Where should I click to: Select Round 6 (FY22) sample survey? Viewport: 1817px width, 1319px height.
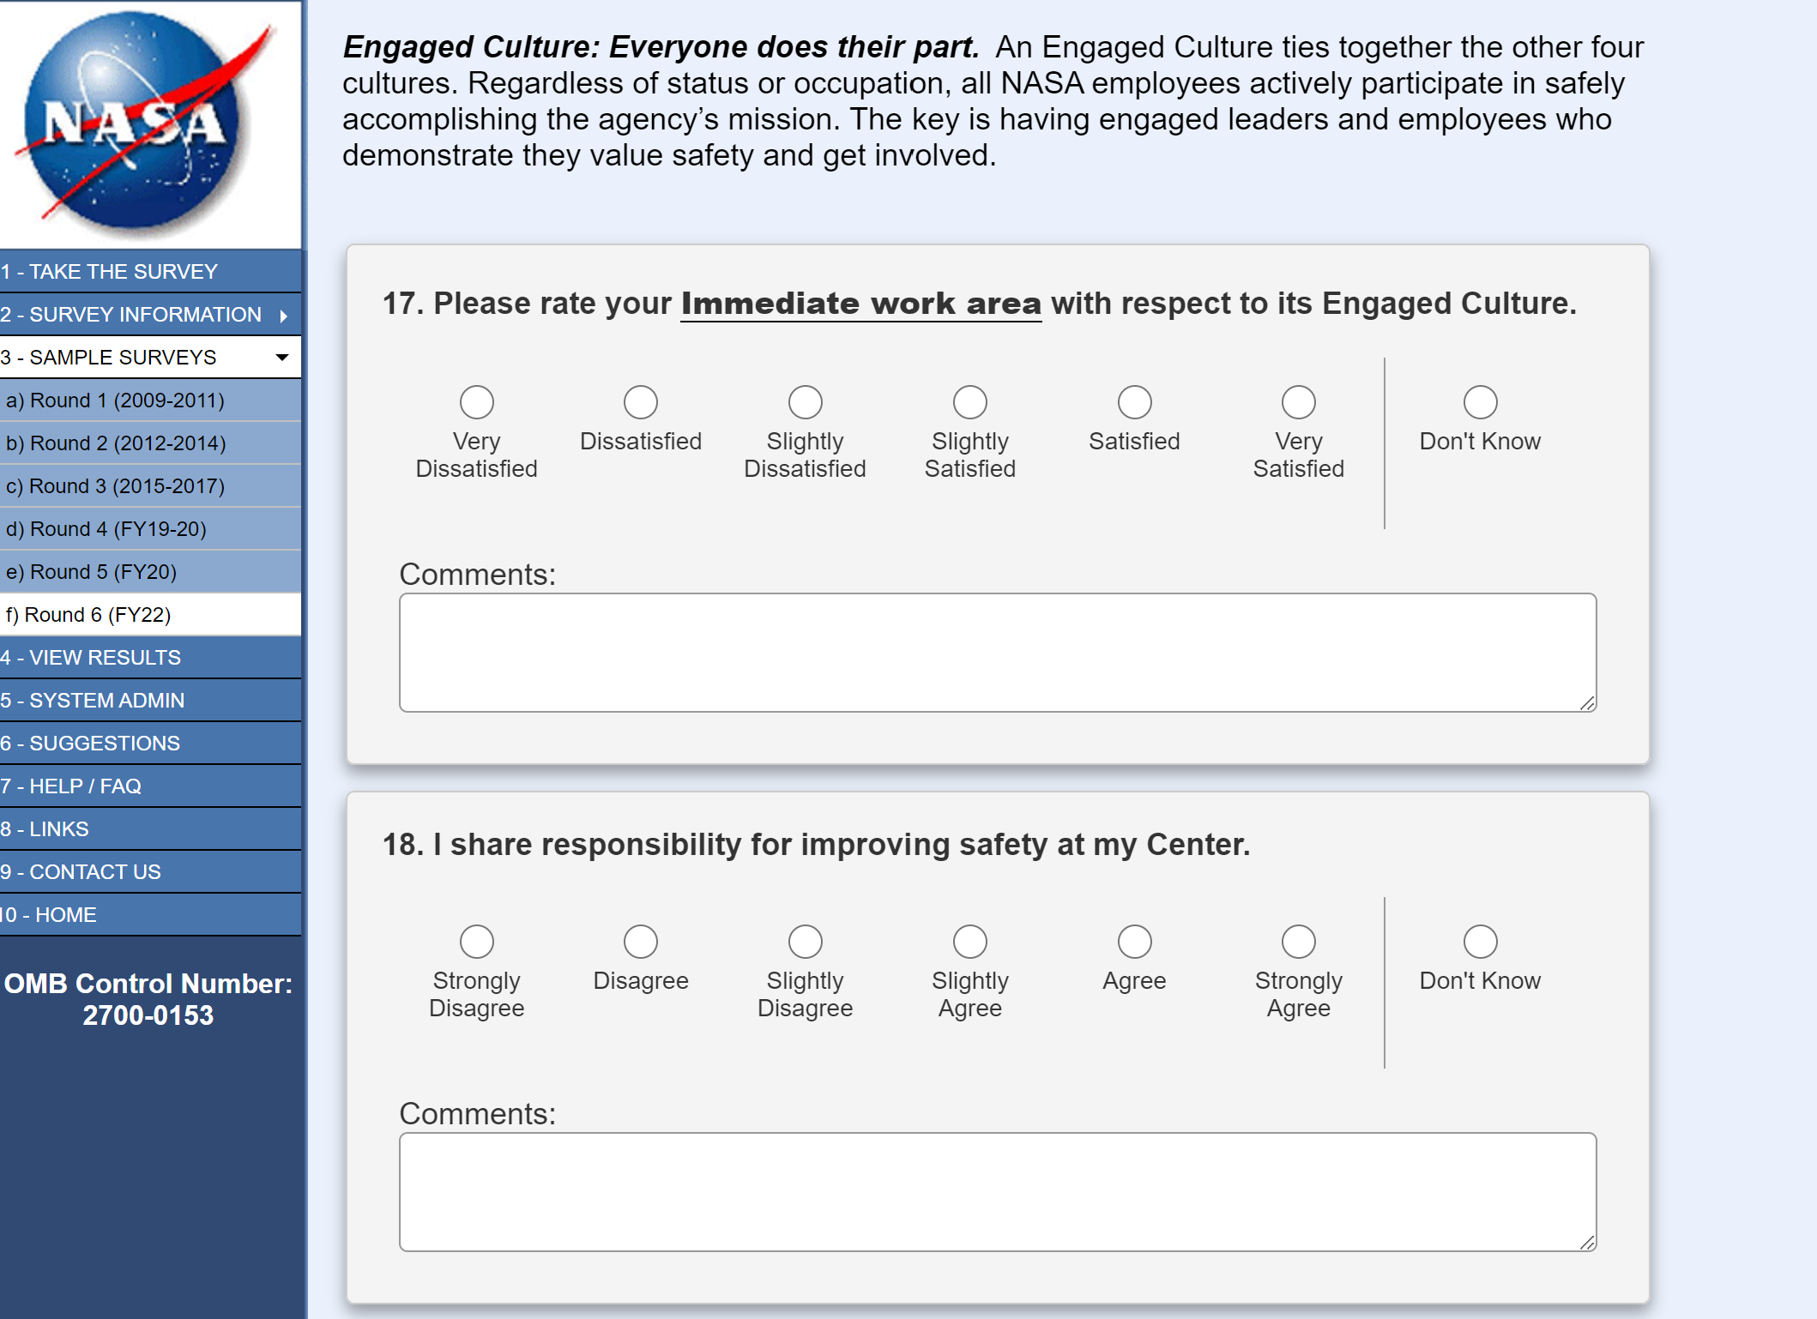pyautogui.click(x=89, y=615)
